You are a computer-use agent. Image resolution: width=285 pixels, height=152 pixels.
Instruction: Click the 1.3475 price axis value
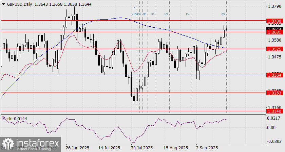[x=274, y=57]
